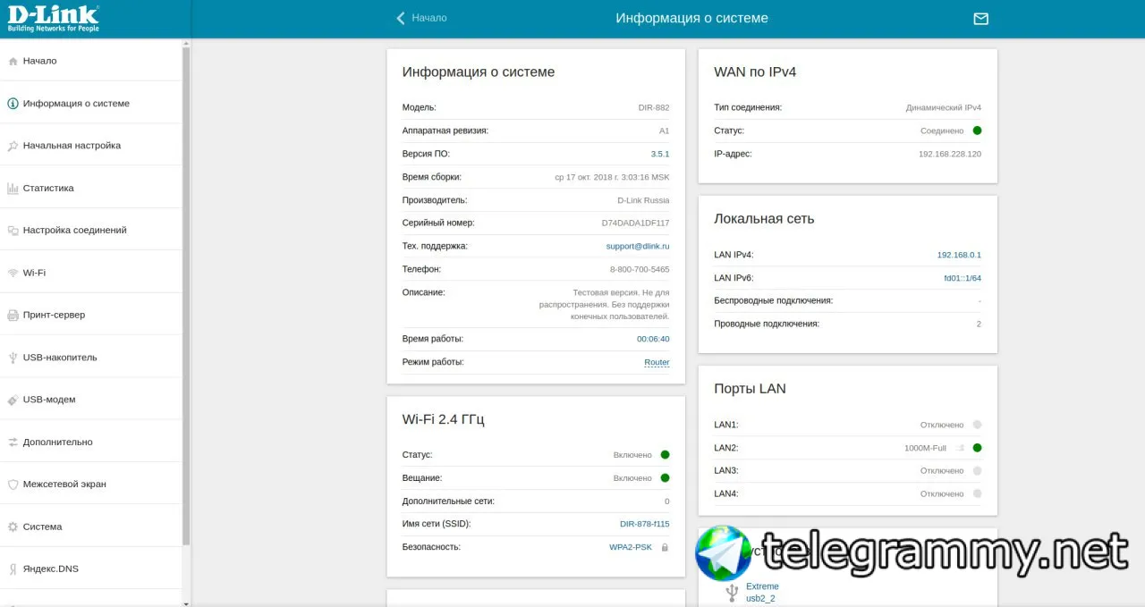Screen dimensions: 1145x607
Task: Open the Яндекс.DNS menu section
Action: coord(90,569)
